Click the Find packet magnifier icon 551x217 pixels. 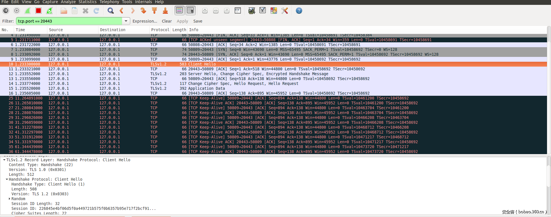point(110,11)
